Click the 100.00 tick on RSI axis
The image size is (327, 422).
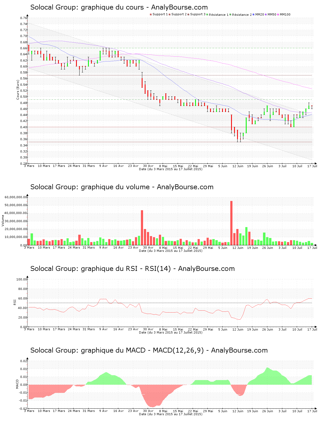click(22, 279)
